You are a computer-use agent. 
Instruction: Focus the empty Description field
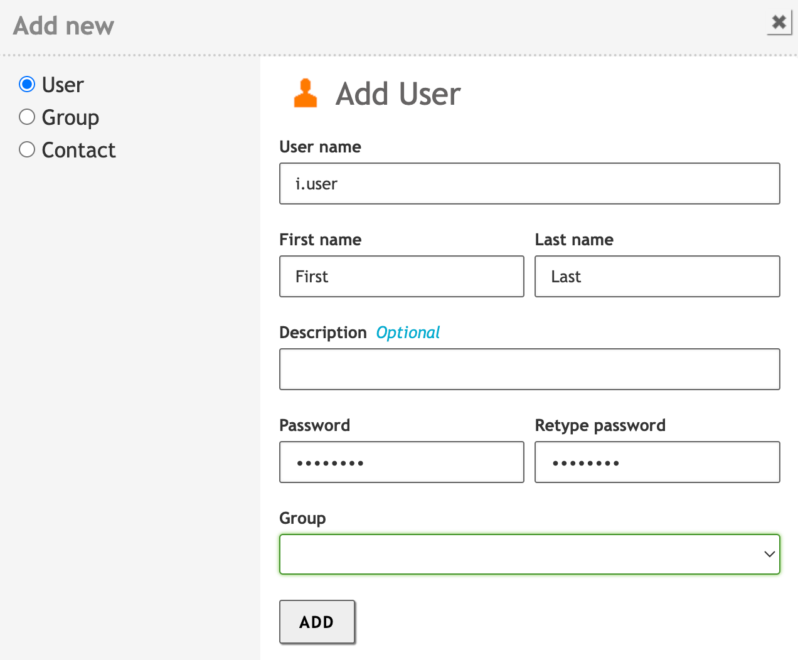point(529,370)
